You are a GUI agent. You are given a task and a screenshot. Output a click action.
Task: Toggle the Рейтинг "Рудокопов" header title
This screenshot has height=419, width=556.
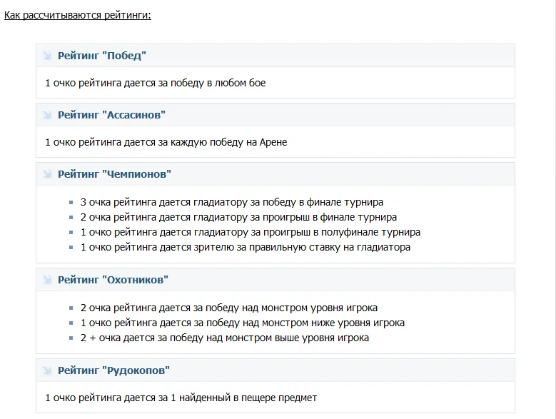pyautogui.click(x=113, y=370)
